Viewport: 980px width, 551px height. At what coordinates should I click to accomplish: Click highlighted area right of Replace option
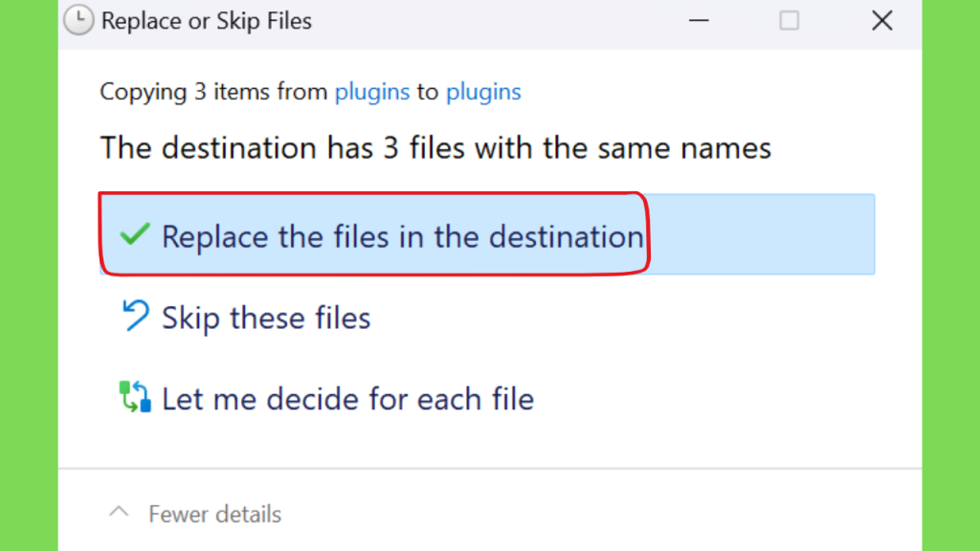(x=761, y=234)
